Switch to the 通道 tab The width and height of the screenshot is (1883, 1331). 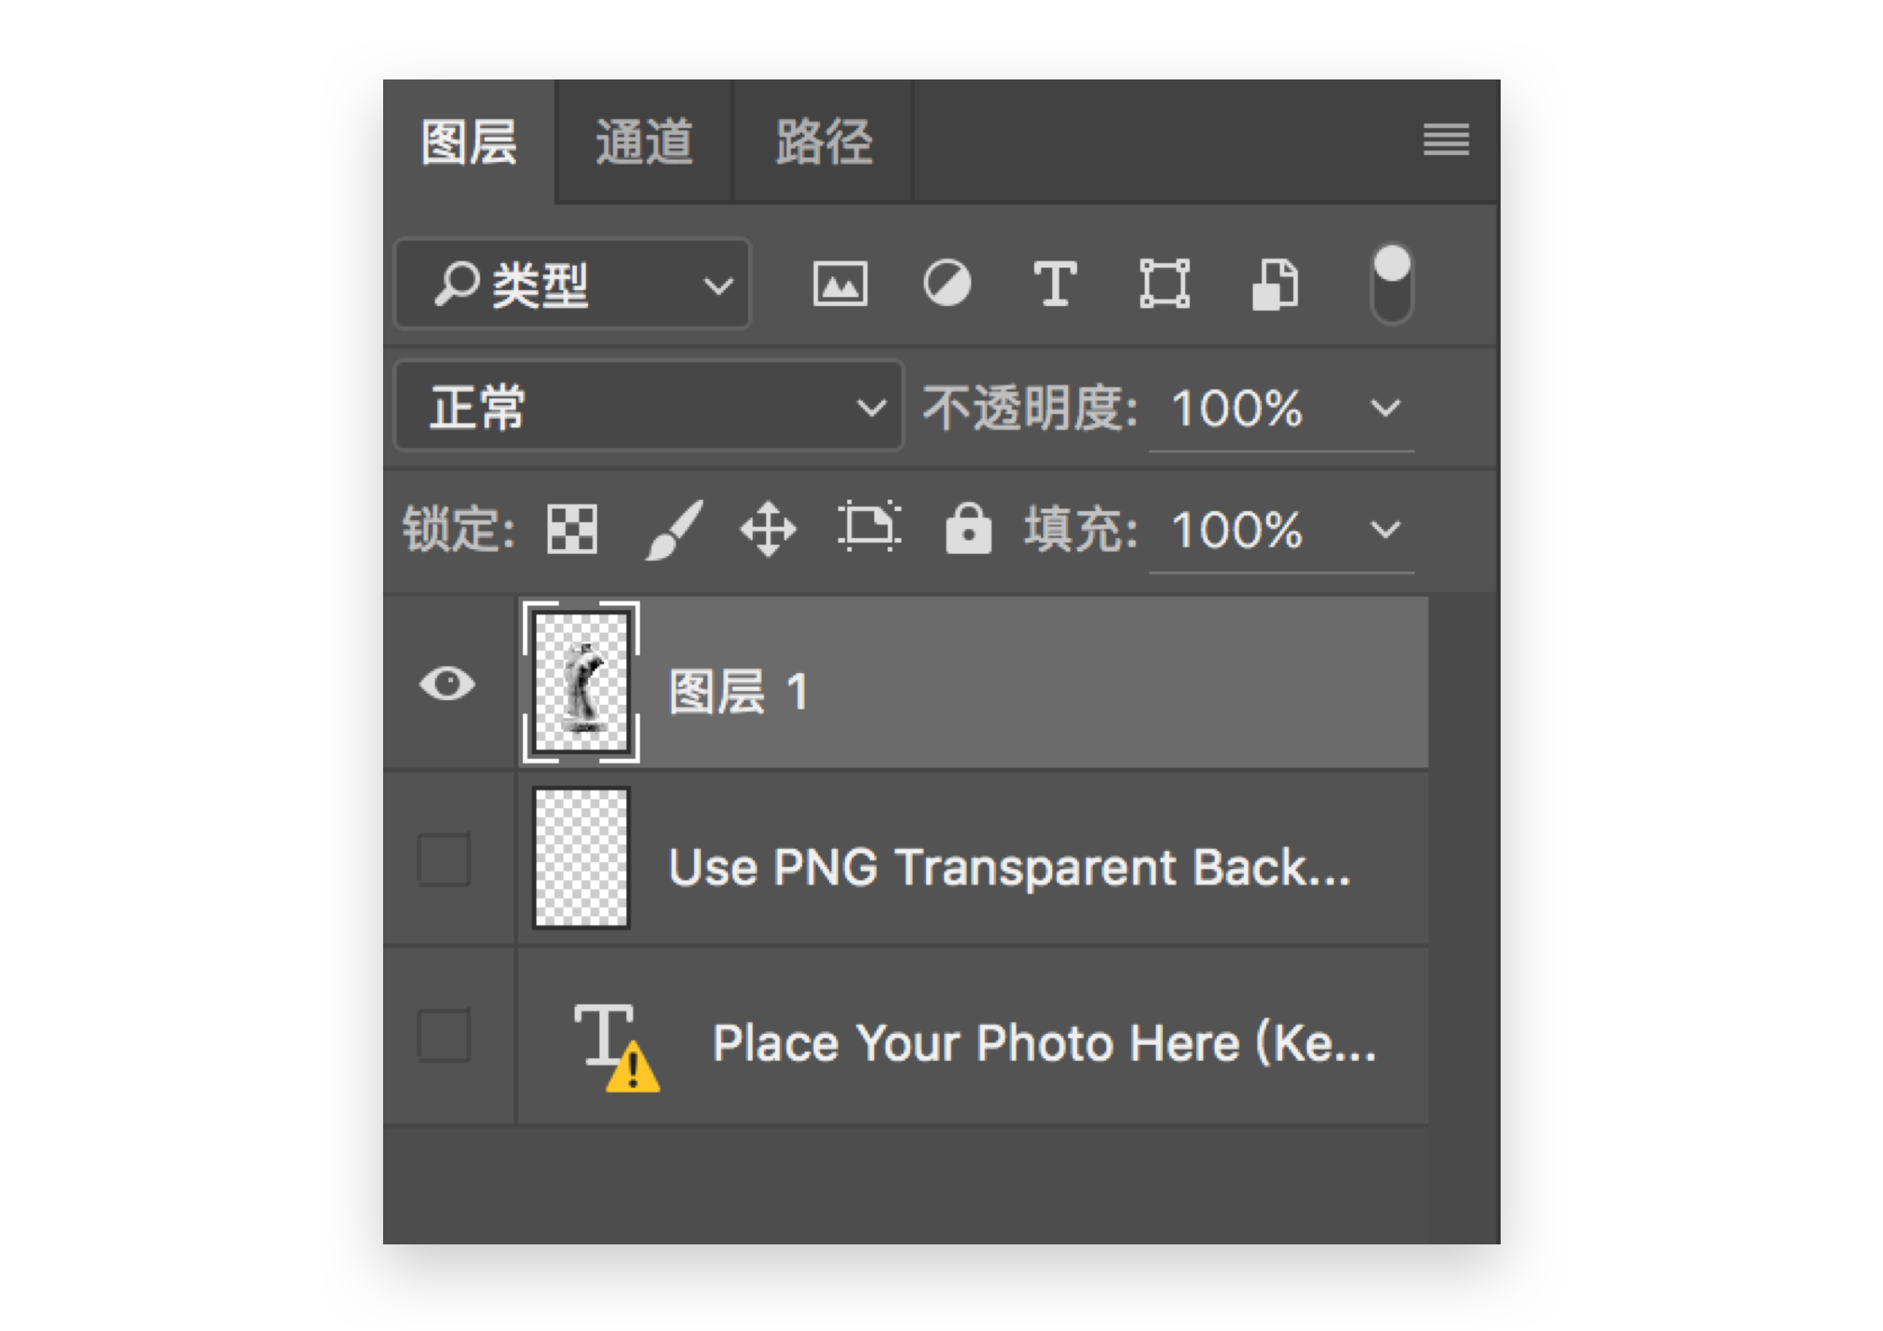pos(644,142)
